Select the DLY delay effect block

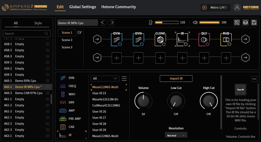pyautogui.click(x=204, y=39)
